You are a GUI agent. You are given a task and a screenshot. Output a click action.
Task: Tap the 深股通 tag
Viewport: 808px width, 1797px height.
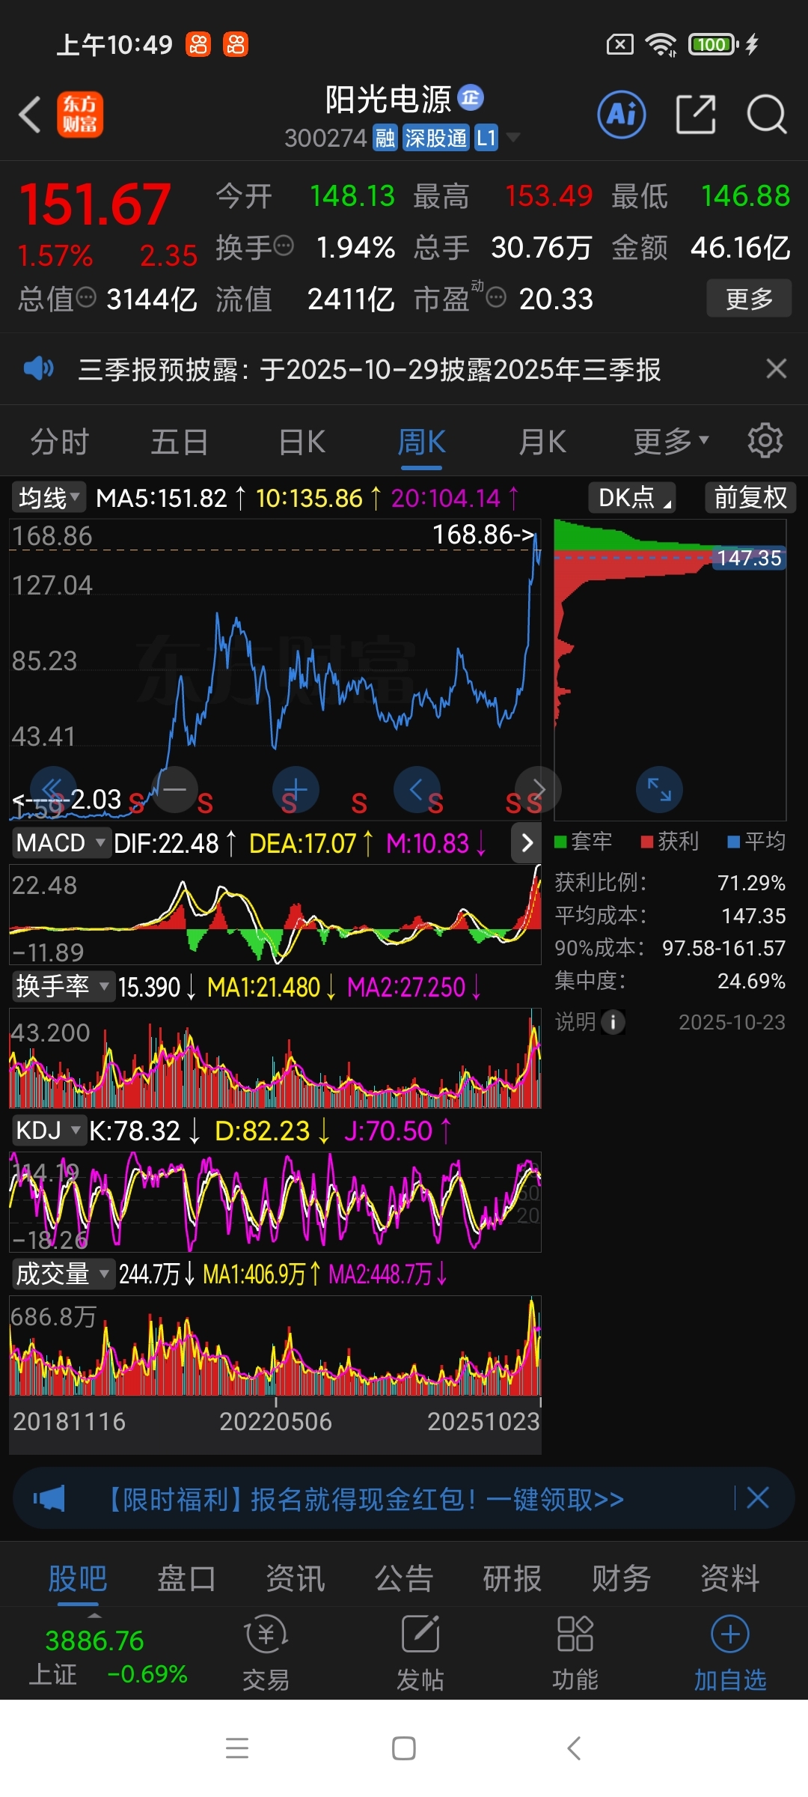436,138
